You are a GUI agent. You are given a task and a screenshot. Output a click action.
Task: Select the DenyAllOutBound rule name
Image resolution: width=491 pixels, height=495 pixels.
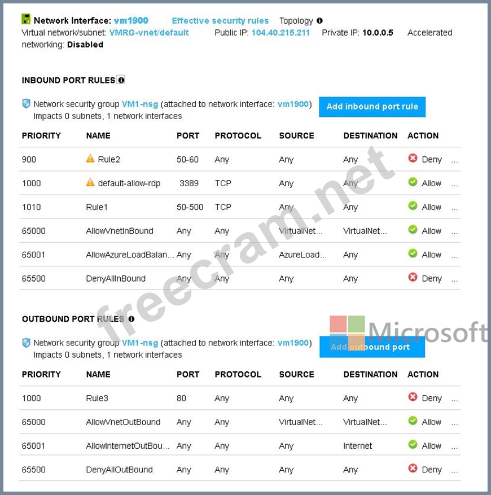tap(119, 470)
